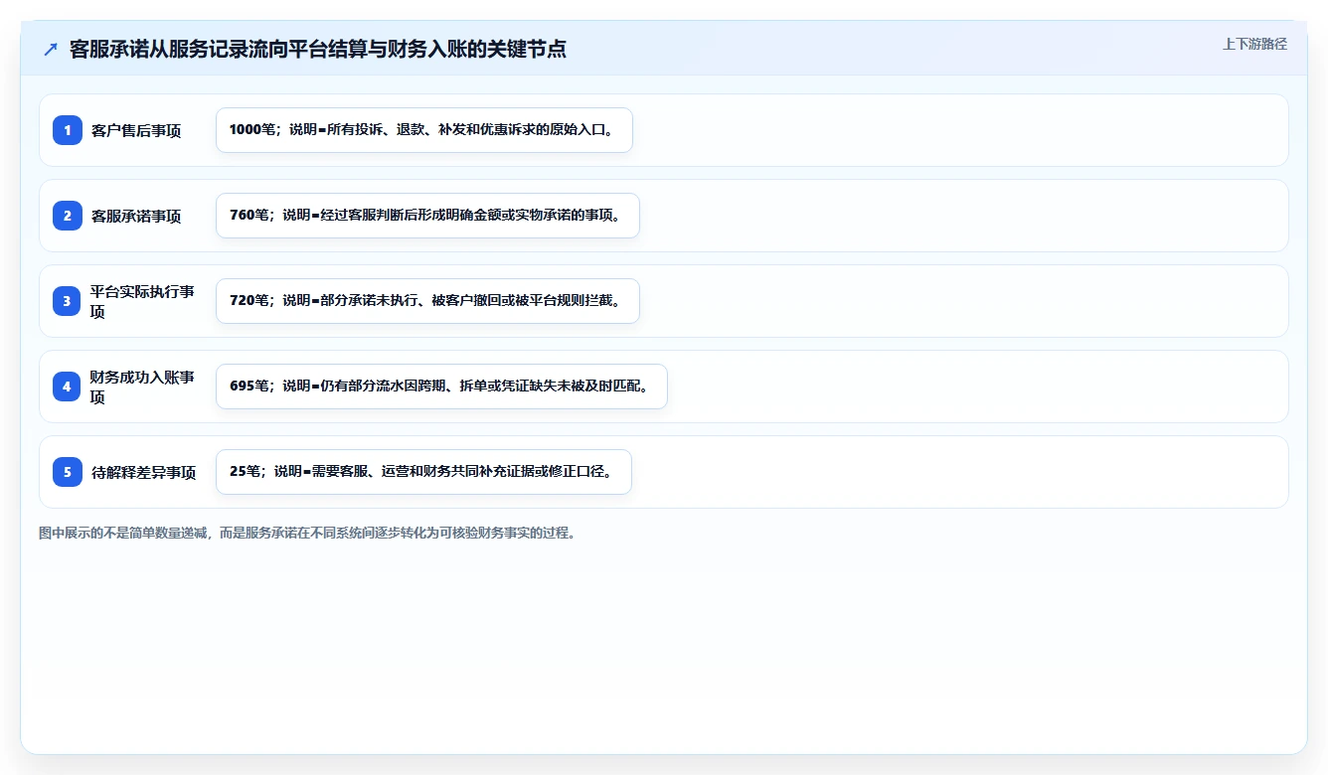Click the footnote starting with 图中展示的不是简单数量递减

(307, 533)
